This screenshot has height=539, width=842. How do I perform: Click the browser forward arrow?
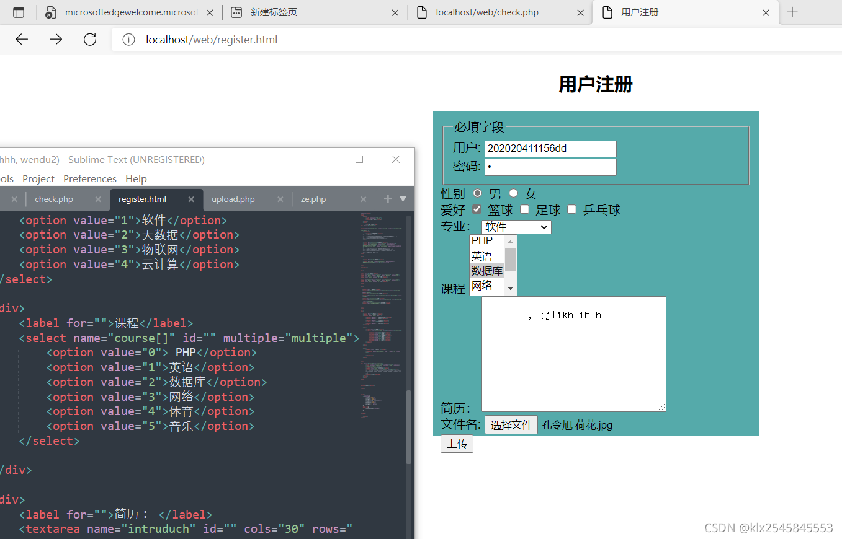point(56,40)
